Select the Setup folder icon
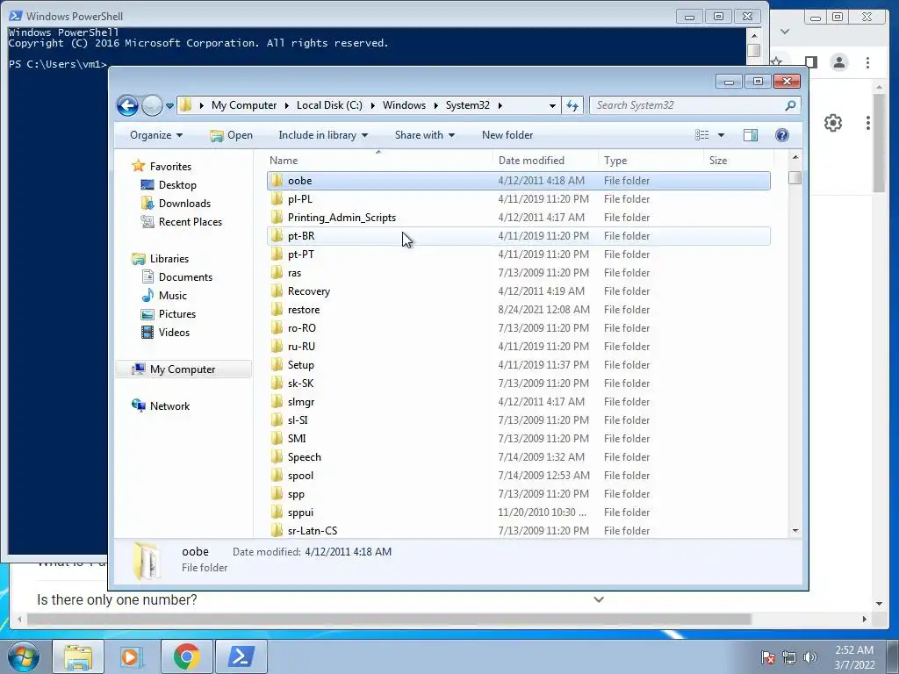The height and width of the screenshot is (674, 899). [277, 364]
